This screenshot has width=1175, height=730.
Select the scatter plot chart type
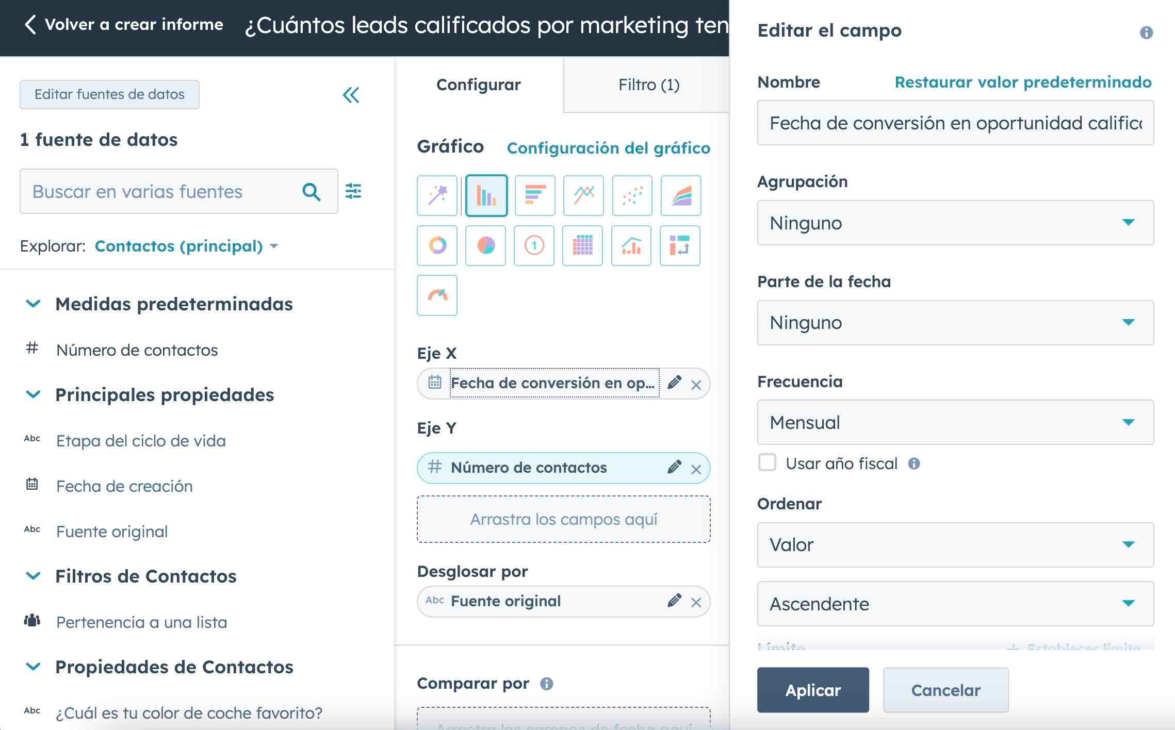point(632,195)
